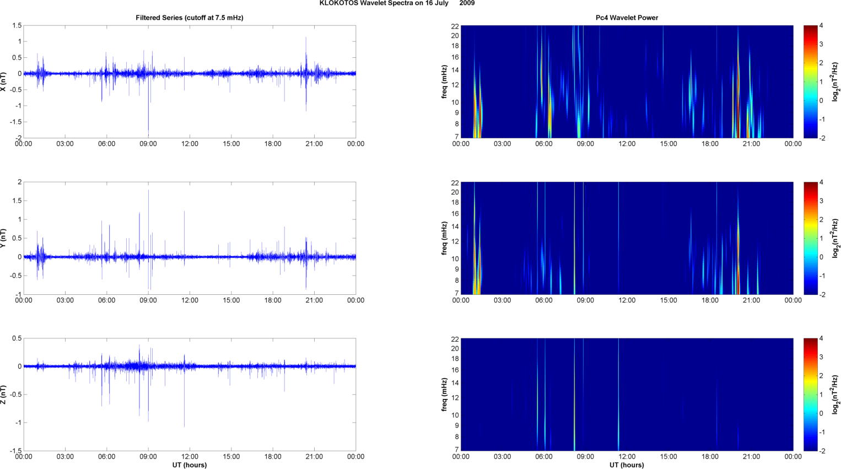Click freq (mHz) label of top spectrogram
The height and width of the screenshot is (469, 841).
[x=444, y=82]
